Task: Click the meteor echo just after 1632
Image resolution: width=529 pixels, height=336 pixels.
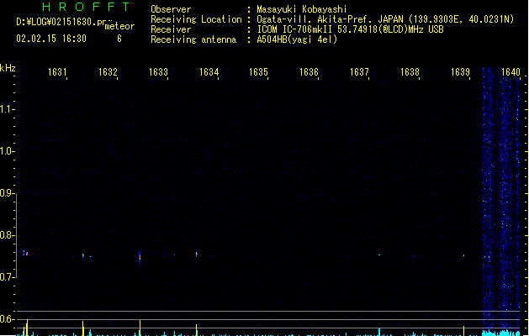Action: click(140, 257)
